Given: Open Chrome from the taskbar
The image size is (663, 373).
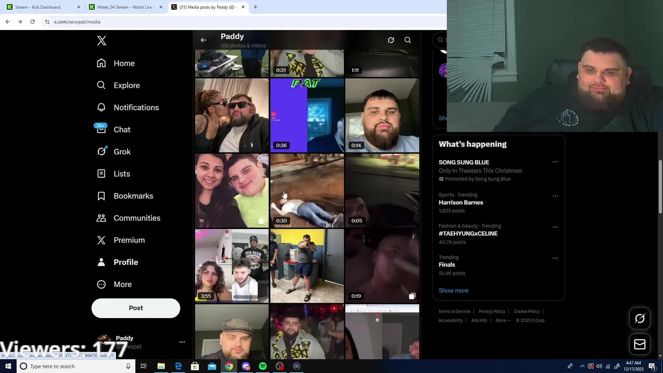Looking at the screenshot, I should point(229,366).
